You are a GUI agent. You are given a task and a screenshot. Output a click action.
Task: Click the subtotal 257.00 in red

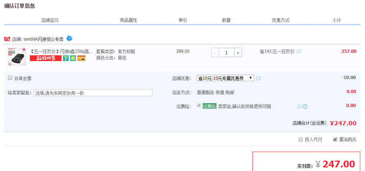[x=349, y=51]
